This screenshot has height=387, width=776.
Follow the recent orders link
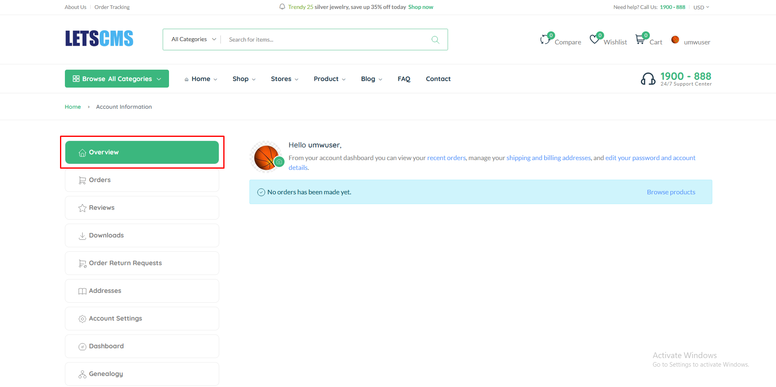click(446, 158)
